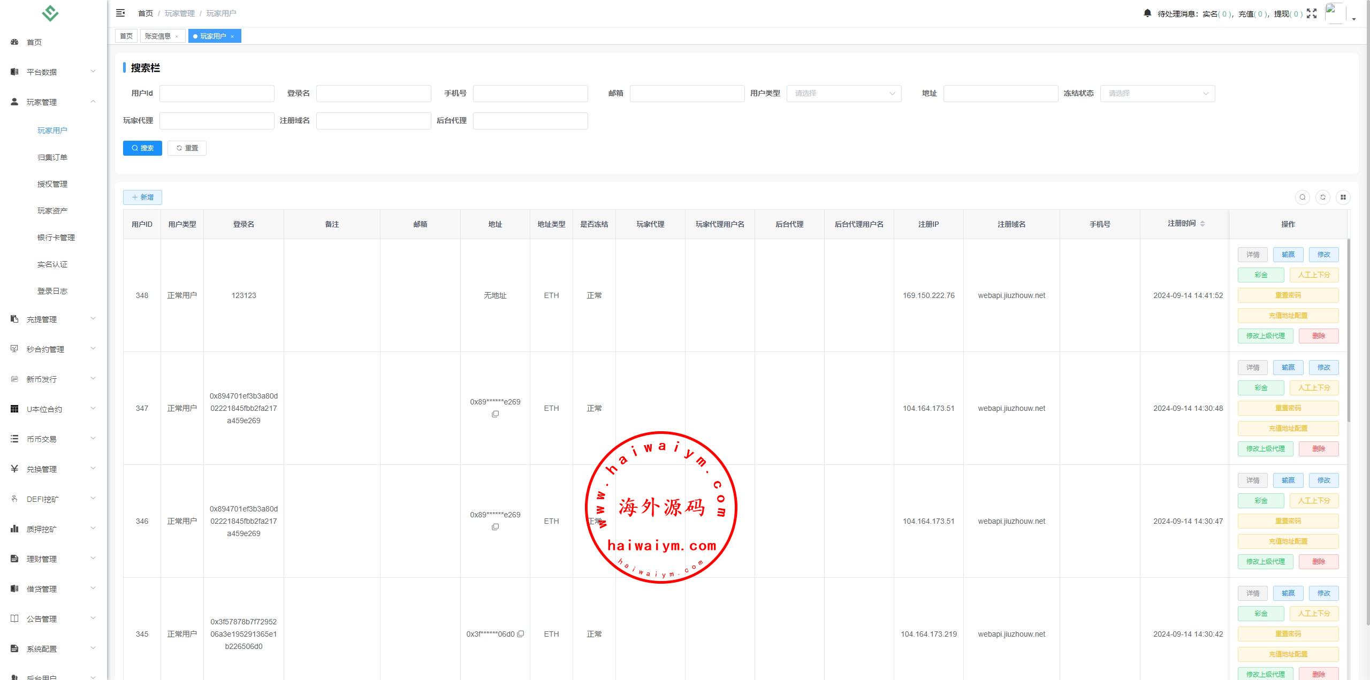Viewport: 1370px width, 680px height.
Task: Open the 用户类型 dropdown
Action: [843, 94]
